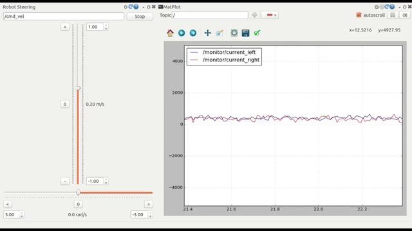Go forward to next plot view
Screen dimensions: 412x231
(x=193, y=33)
